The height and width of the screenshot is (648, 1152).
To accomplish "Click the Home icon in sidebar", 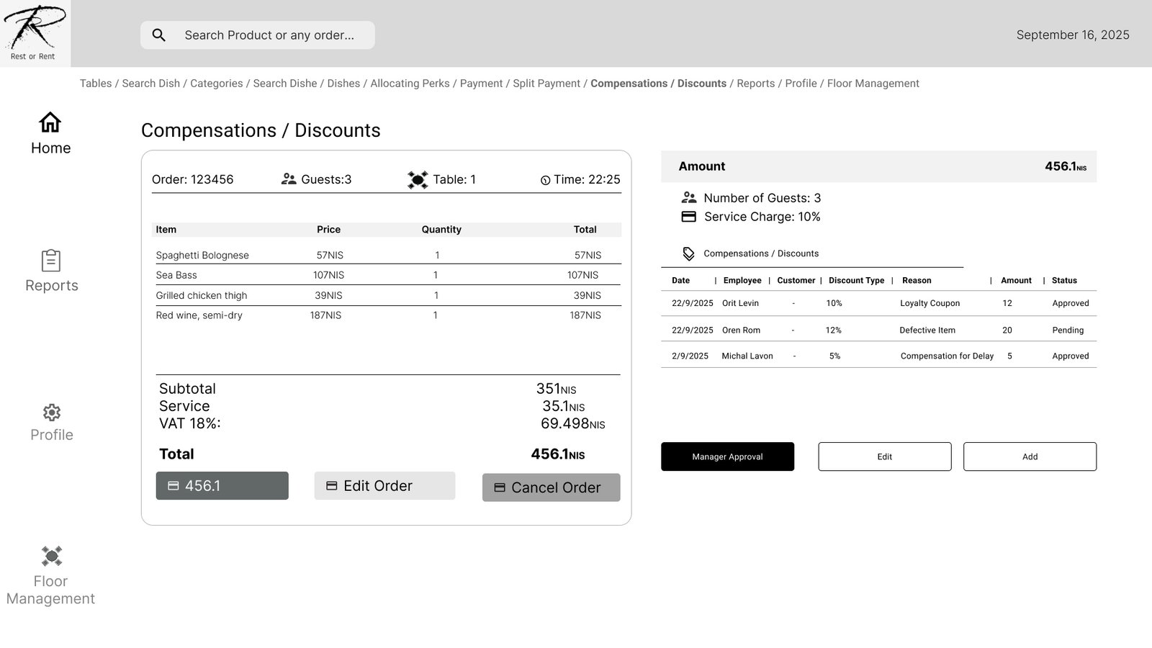I will (x=50, y=122).
